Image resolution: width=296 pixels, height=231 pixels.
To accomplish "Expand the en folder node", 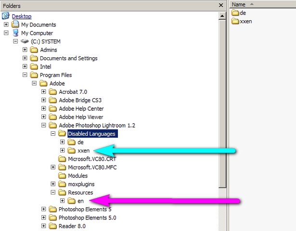I will [x=62, y=201].
